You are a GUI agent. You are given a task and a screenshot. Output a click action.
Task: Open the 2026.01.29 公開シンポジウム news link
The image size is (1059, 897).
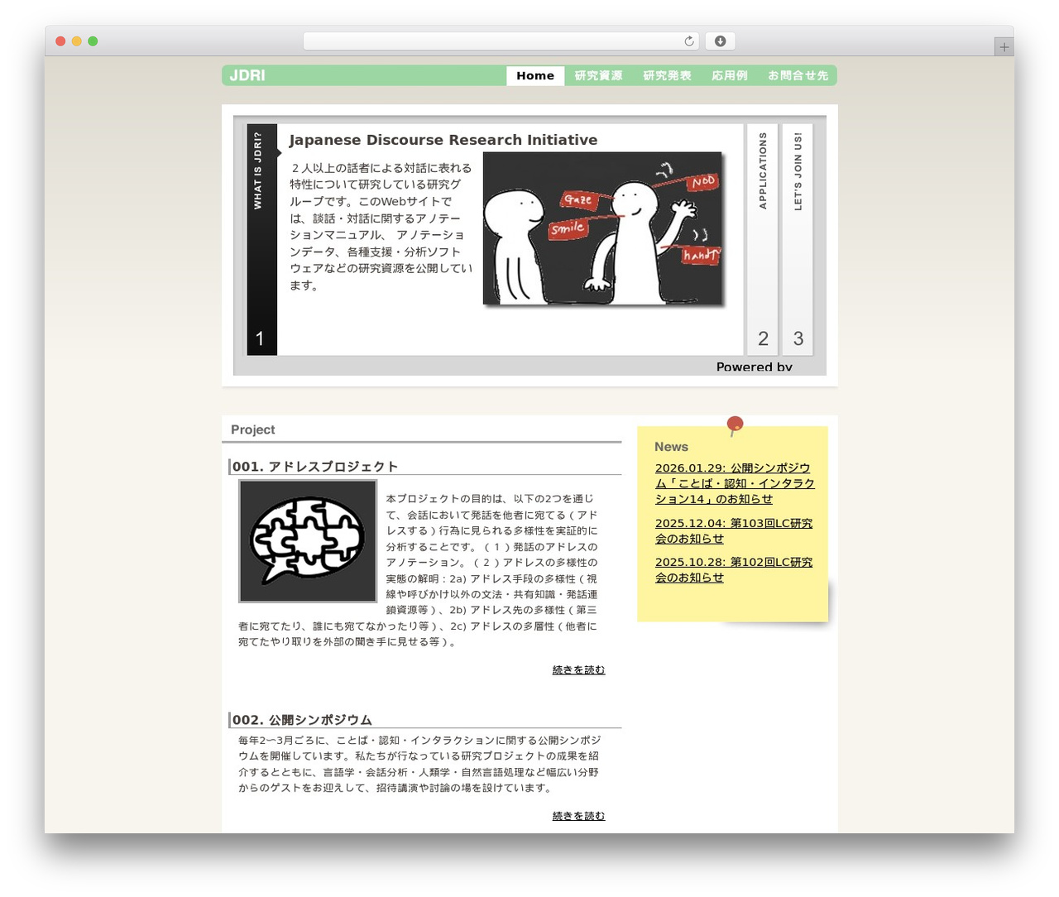click(735, 483)
